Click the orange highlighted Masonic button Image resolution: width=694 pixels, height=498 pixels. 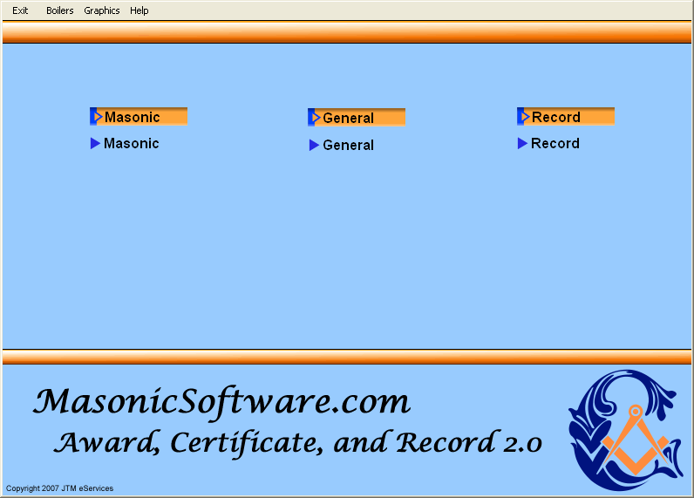pyautogui.click(x=139, y=116)
